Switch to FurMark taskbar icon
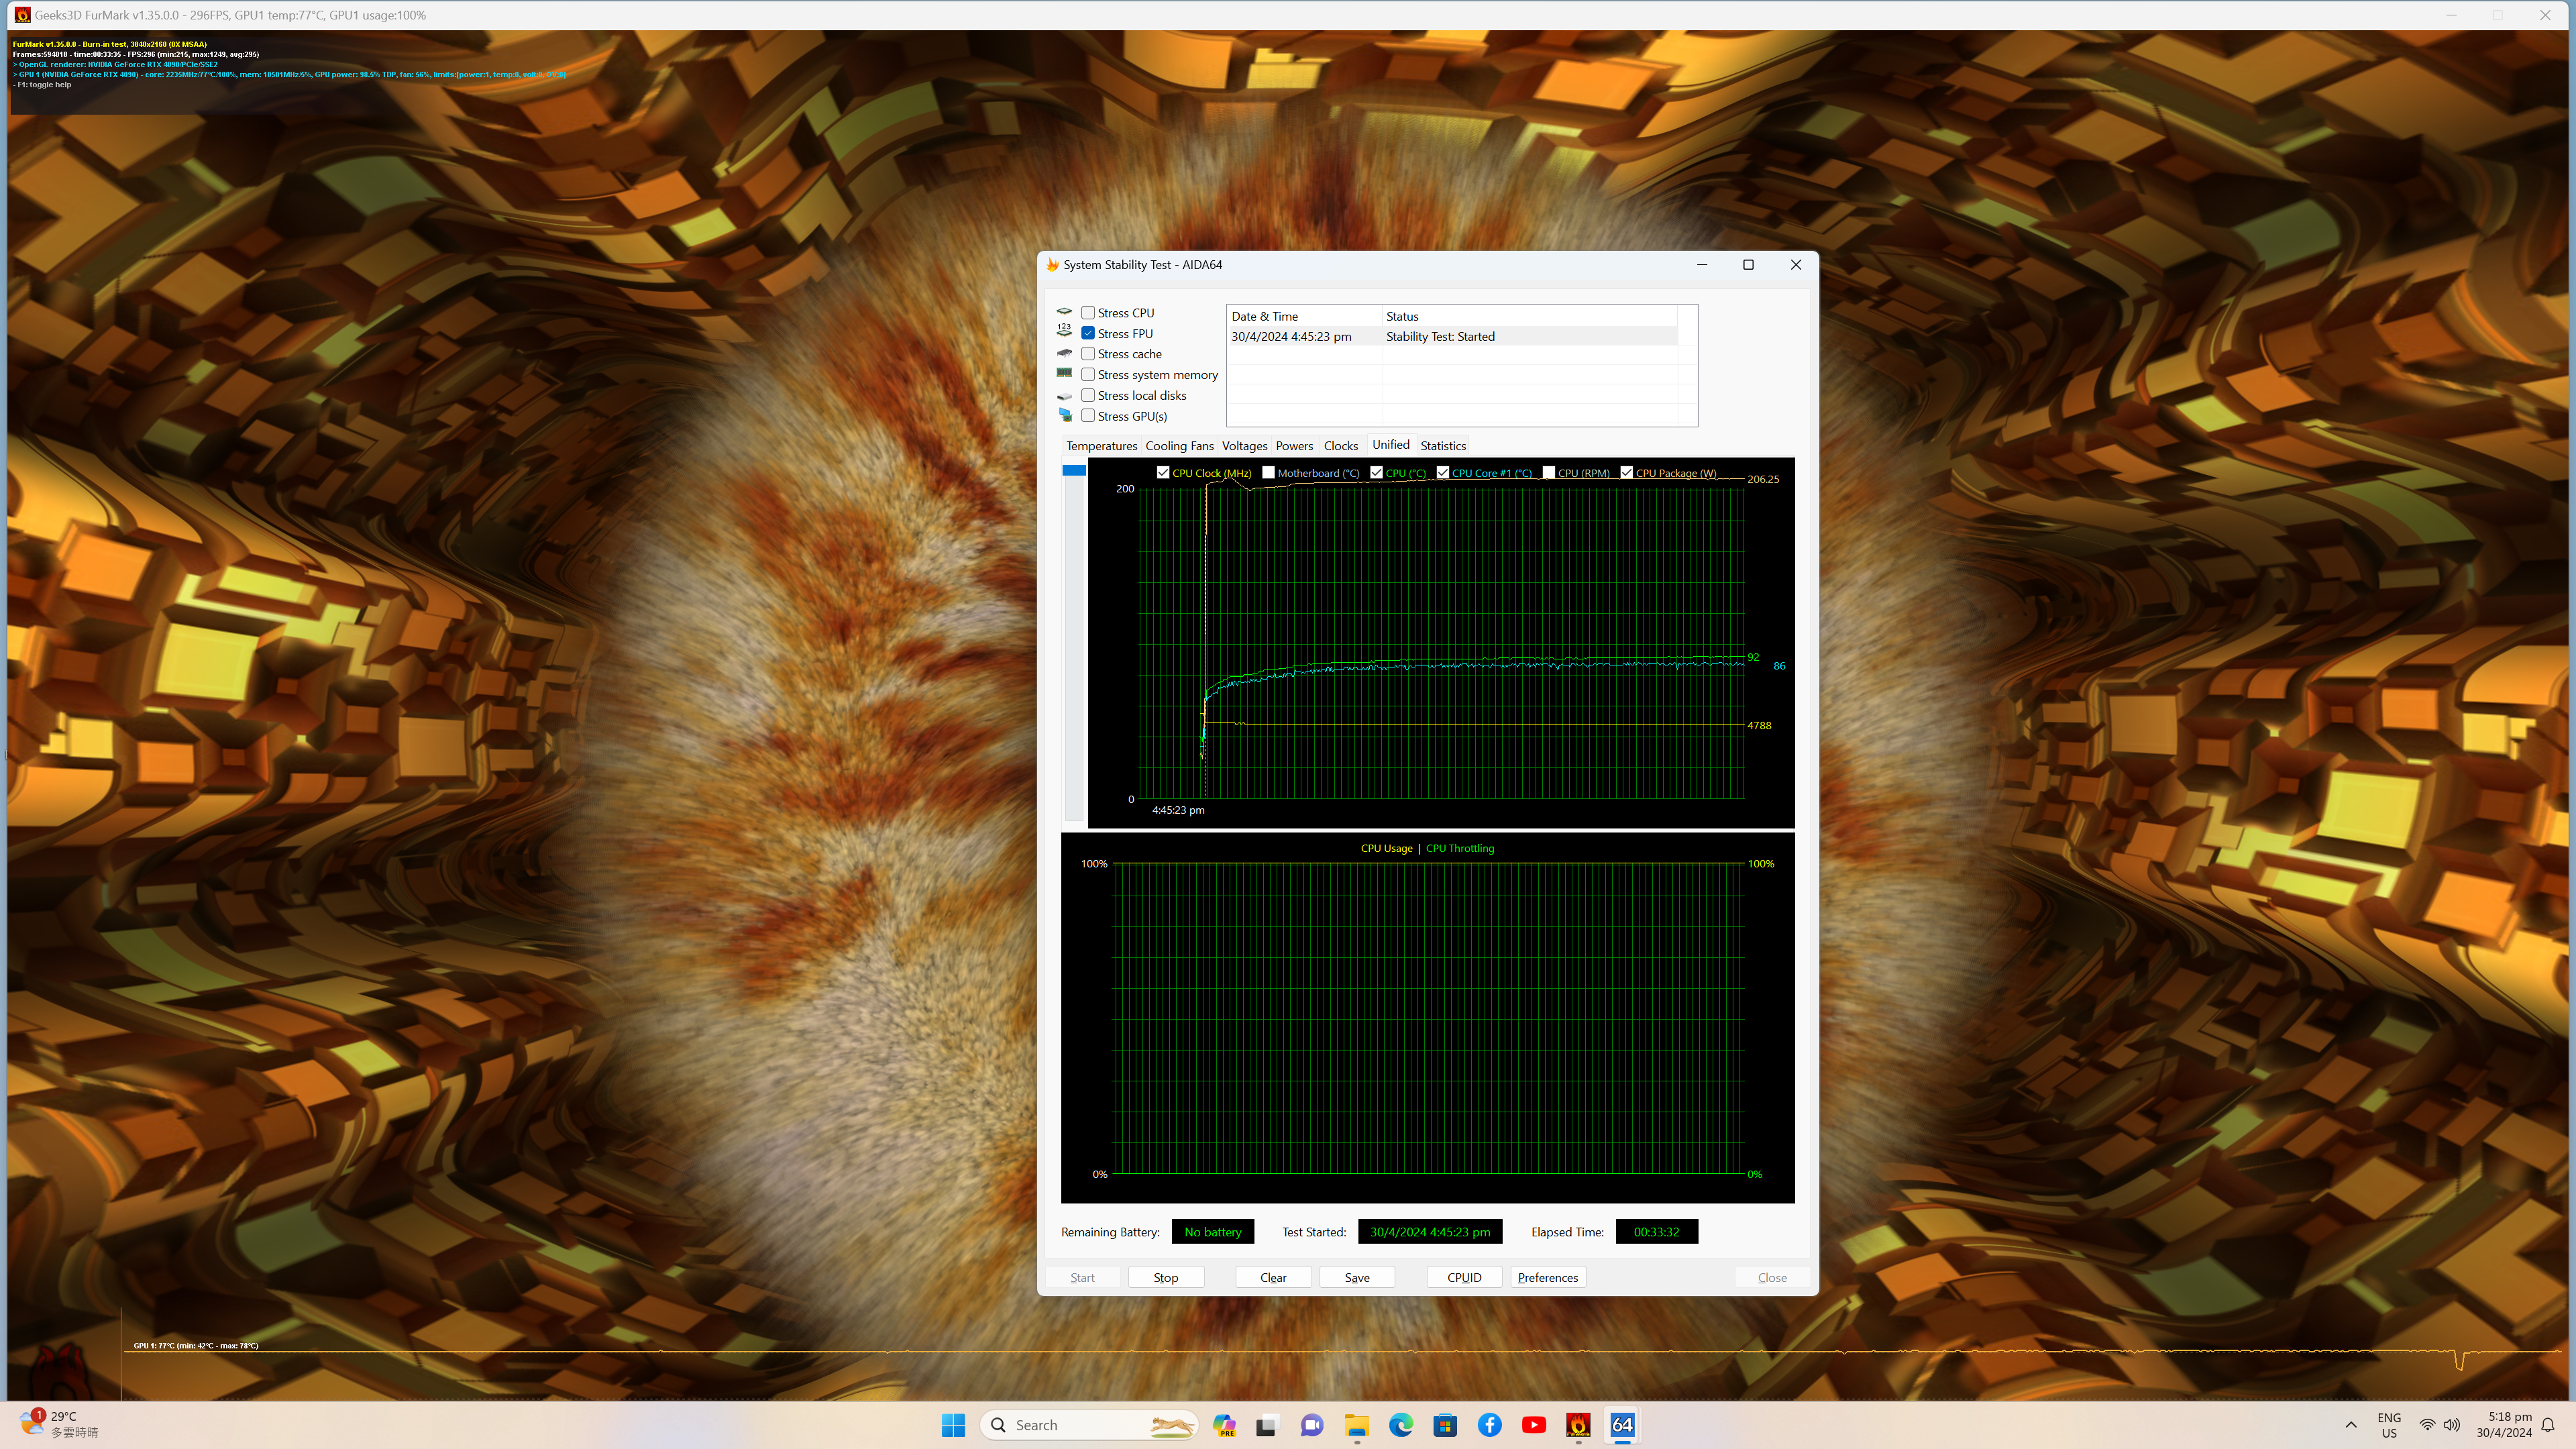Screen dimensions: 2576x1449 pyautogui.click(x=1578, y=1425)
